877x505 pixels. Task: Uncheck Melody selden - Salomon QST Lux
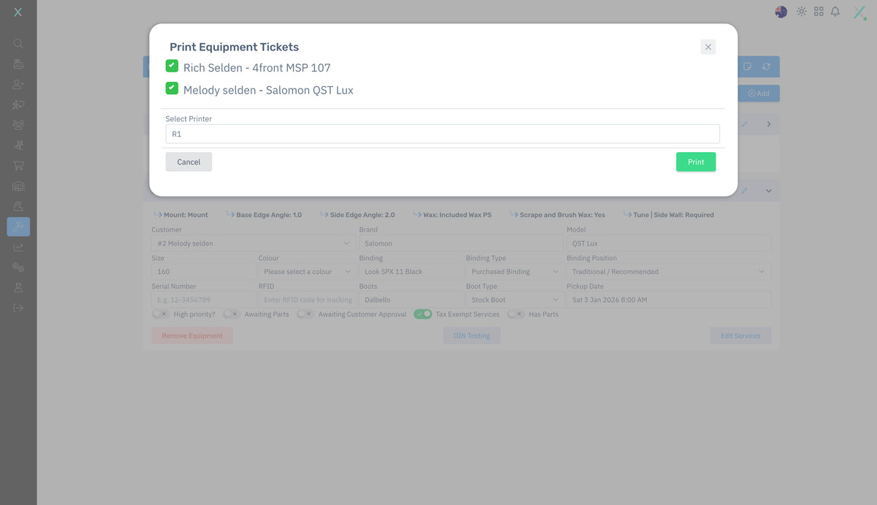pos(172,88)
